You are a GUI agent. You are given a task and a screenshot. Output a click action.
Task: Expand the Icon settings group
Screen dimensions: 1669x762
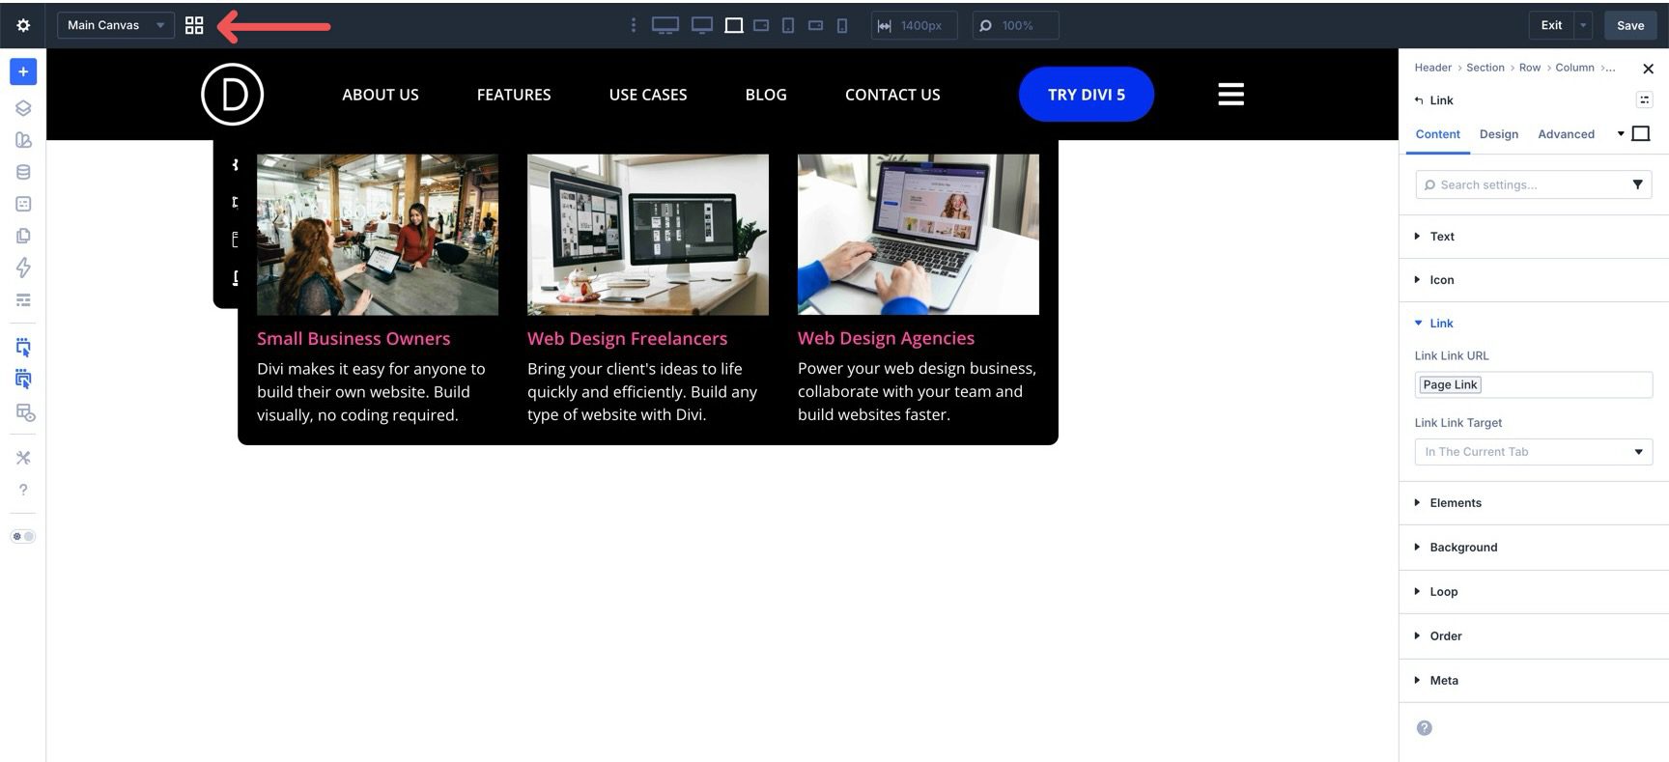1534,280
